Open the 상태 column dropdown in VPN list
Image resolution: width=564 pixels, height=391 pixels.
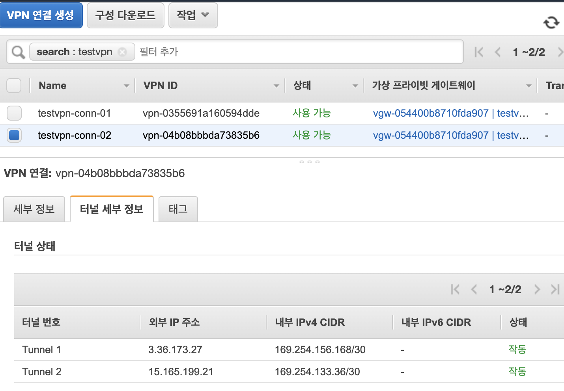pyautogui.click(x=355, y=86)
